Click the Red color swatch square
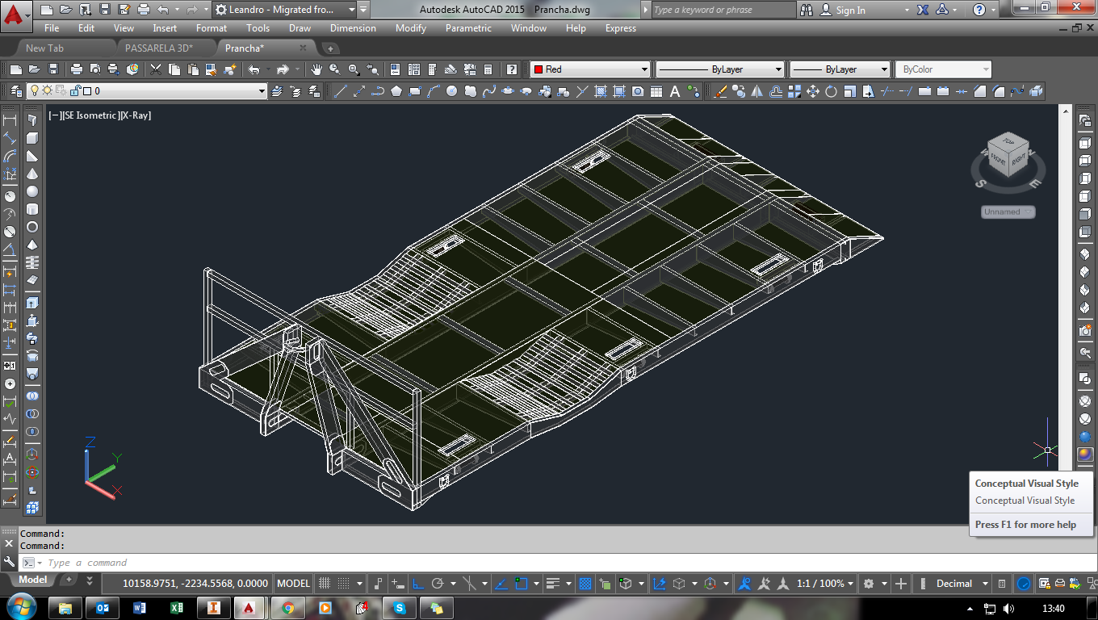1098x620 pixels. click(x=538, y=69)
